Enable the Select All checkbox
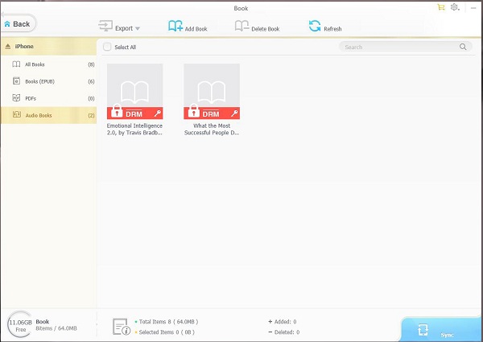 point(107,47)
